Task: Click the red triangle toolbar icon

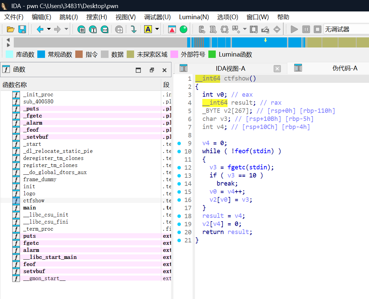Action: (x=172, y=30)
